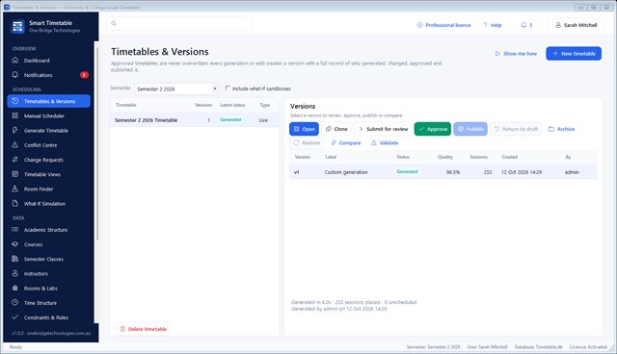
Task: Open the Professional licence link
Action: point(443,25)
